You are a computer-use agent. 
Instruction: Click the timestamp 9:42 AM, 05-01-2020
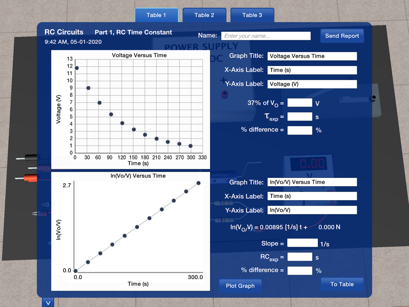coord(73,42)
